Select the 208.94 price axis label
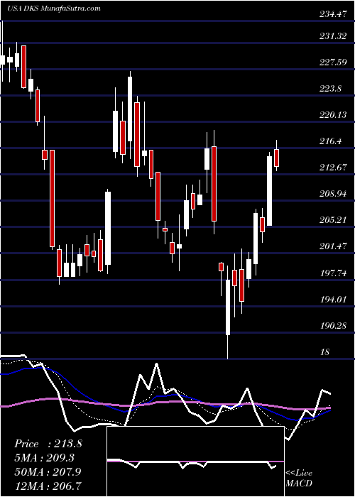355x497 pixels. tap(332, 194)
